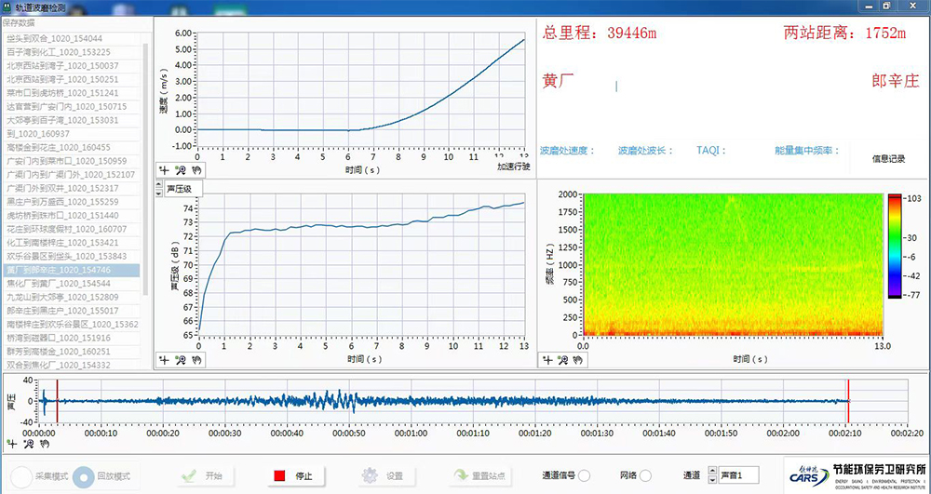Select 广渠门外到双井_1020_152317 record
The width and height of the screenshot is (931, 494).
tap(71, 189)
